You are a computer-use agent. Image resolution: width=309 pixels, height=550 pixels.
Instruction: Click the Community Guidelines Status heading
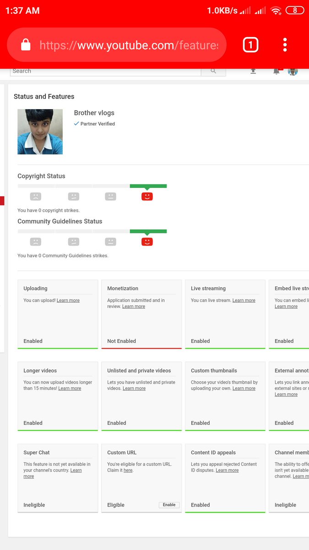coord(60,221)
